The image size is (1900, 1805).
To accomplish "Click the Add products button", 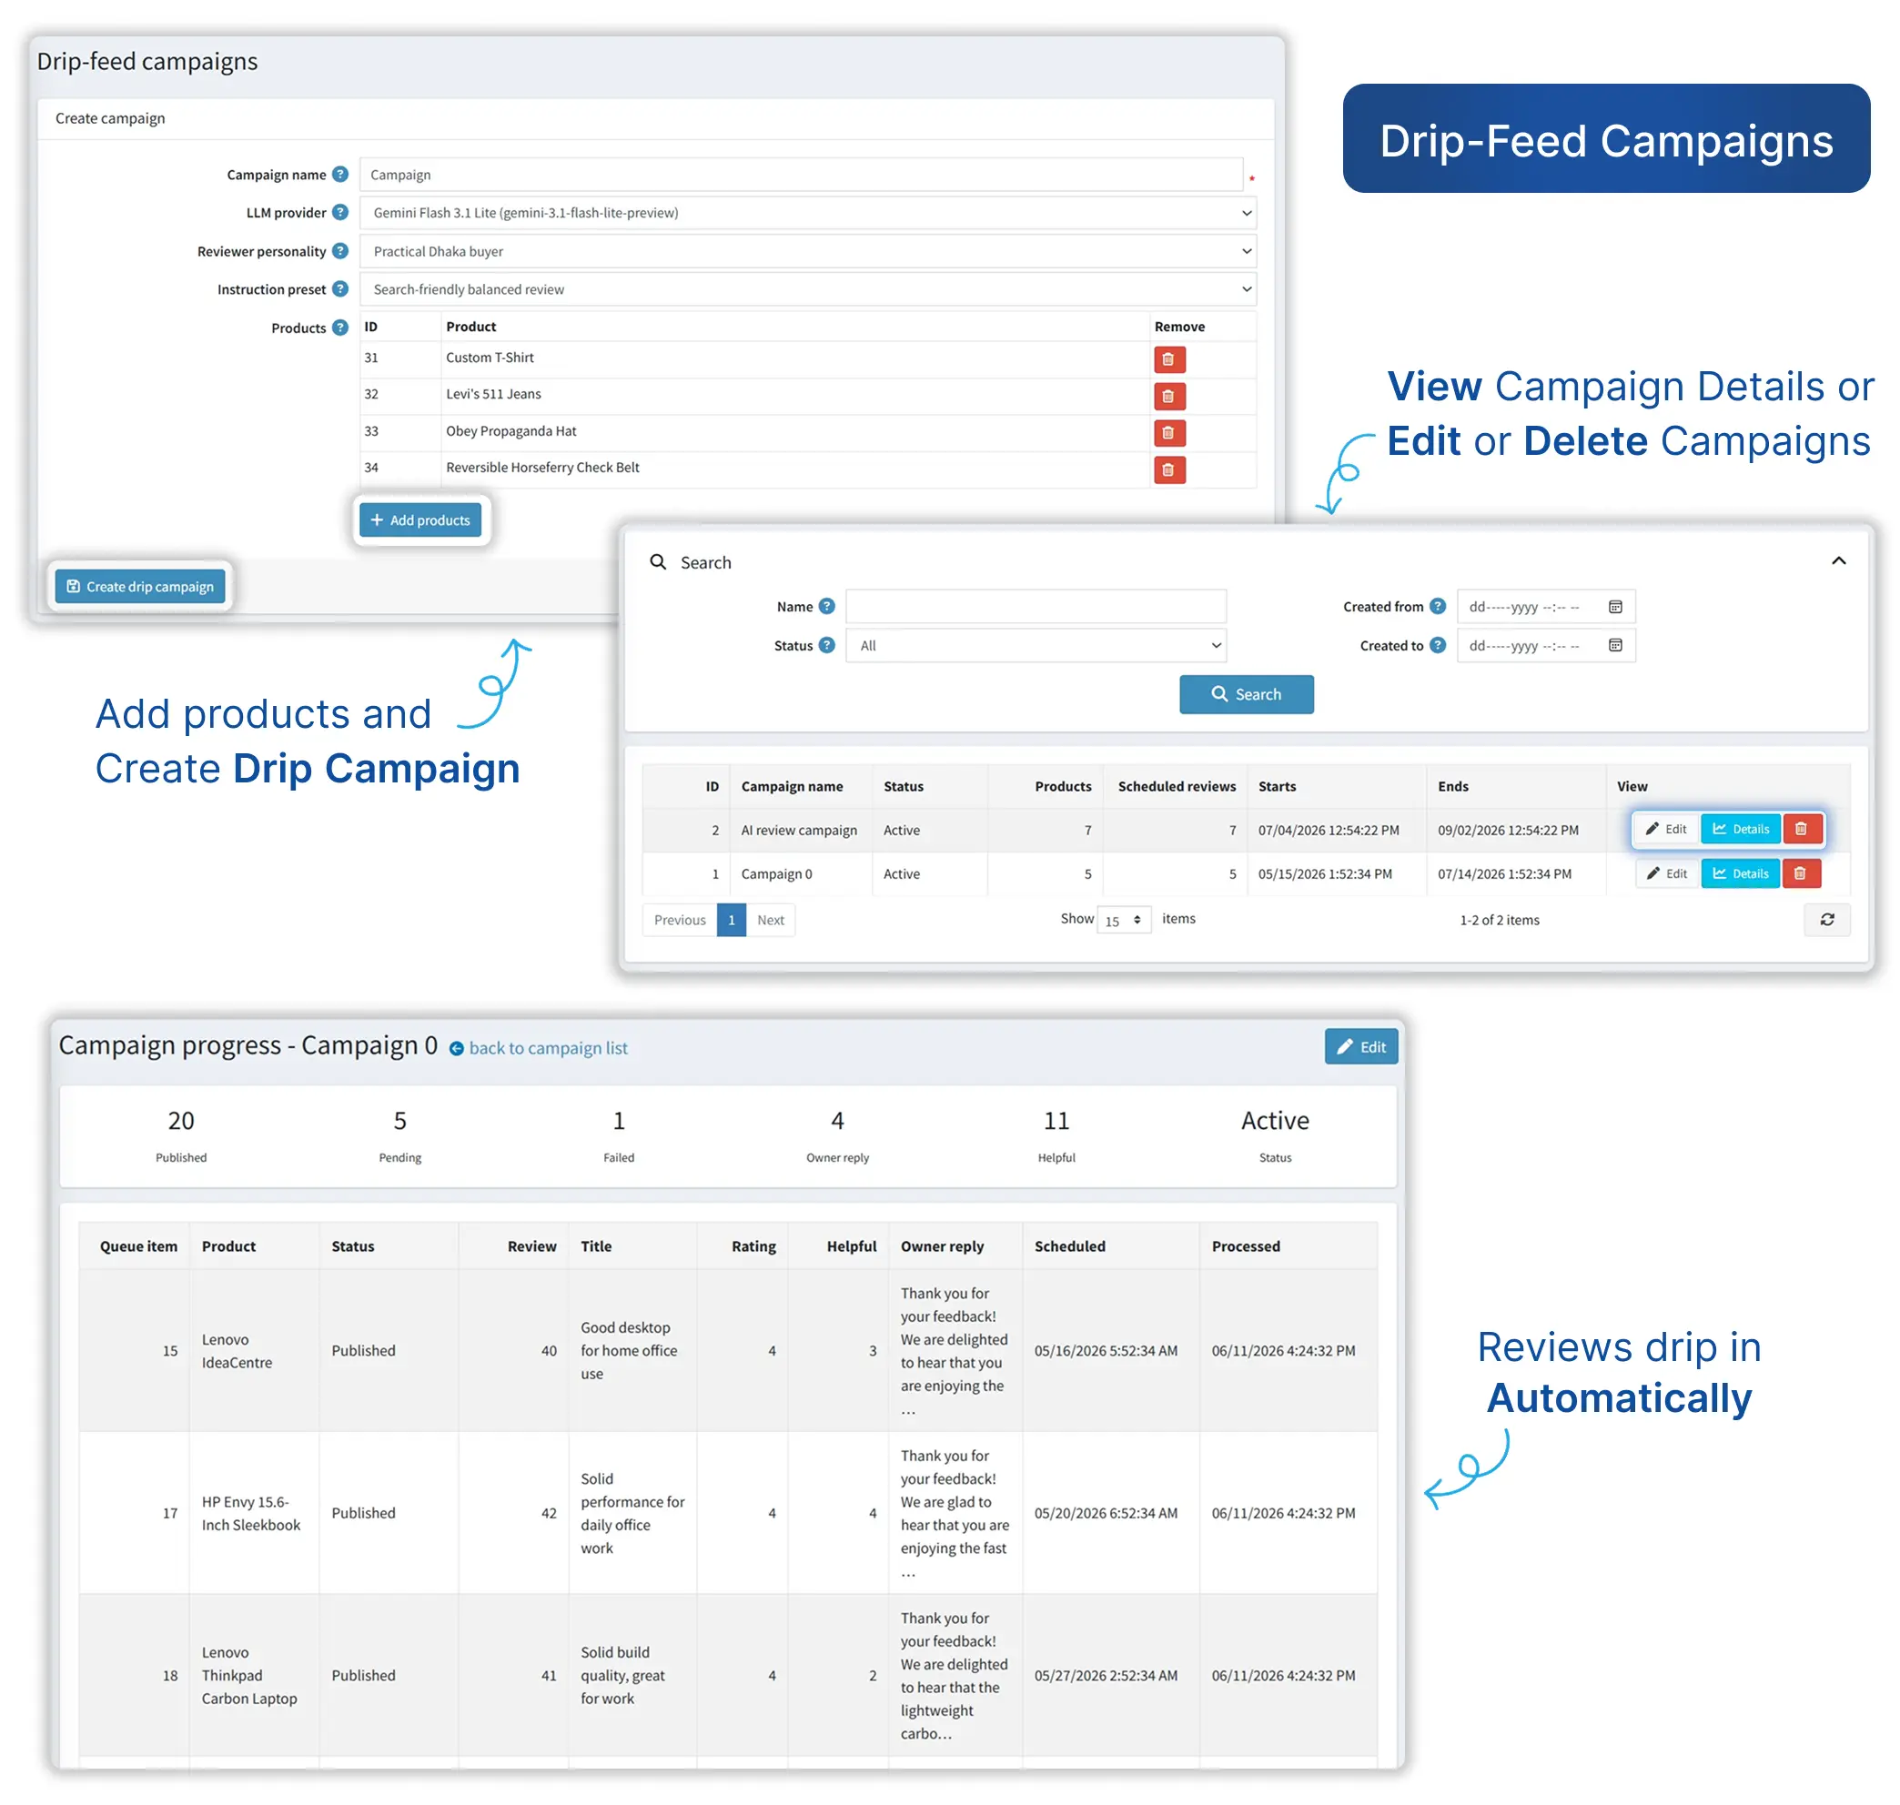I will pyautogui.click(x=420, y=520).
